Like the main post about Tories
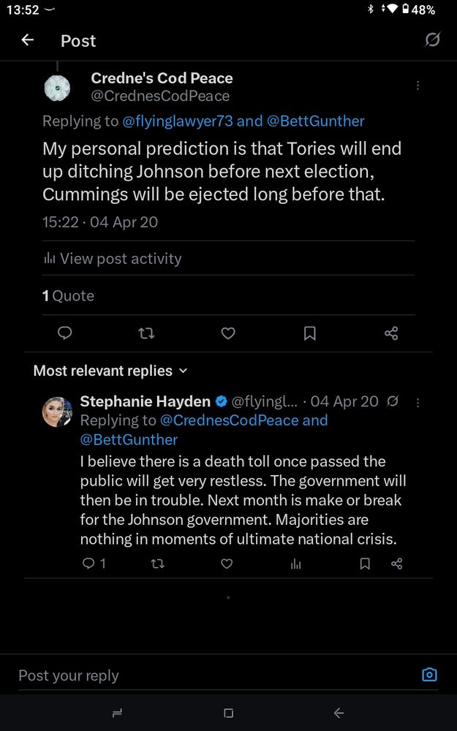 coord(228,333)
